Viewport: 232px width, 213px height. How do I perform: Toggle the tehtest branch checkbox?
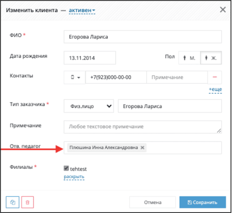[66, 168]
